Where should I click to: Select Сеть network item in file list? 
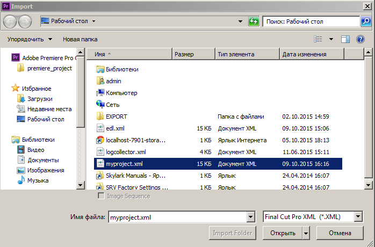click(108, 105)
